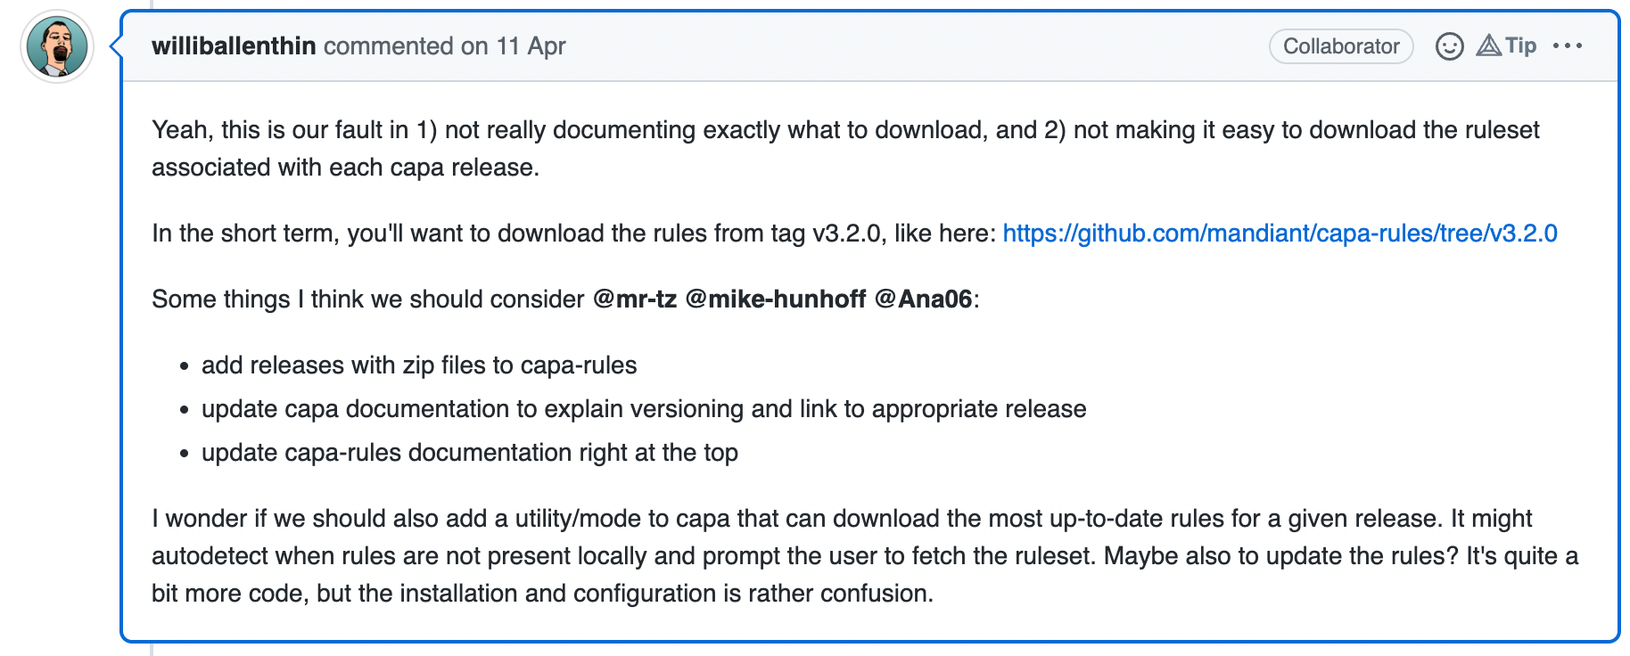
Task: Open the three-dot comment options menu
Action: point(1568,45)
